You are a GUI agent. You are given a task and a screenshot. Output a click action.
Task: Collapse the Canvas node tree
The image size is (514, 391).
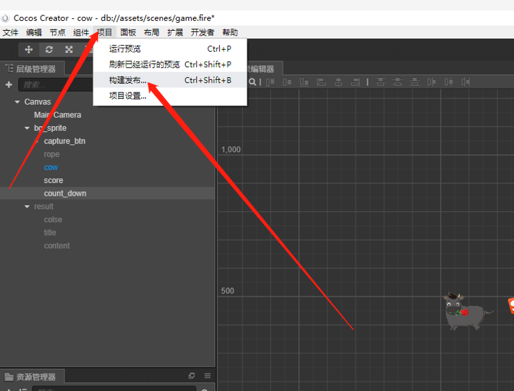tap(17, 102)
